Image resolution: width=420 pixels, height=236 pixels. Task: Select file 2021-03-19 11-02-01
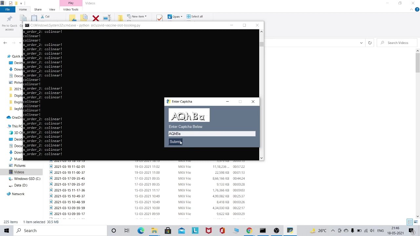coord(69,167)
